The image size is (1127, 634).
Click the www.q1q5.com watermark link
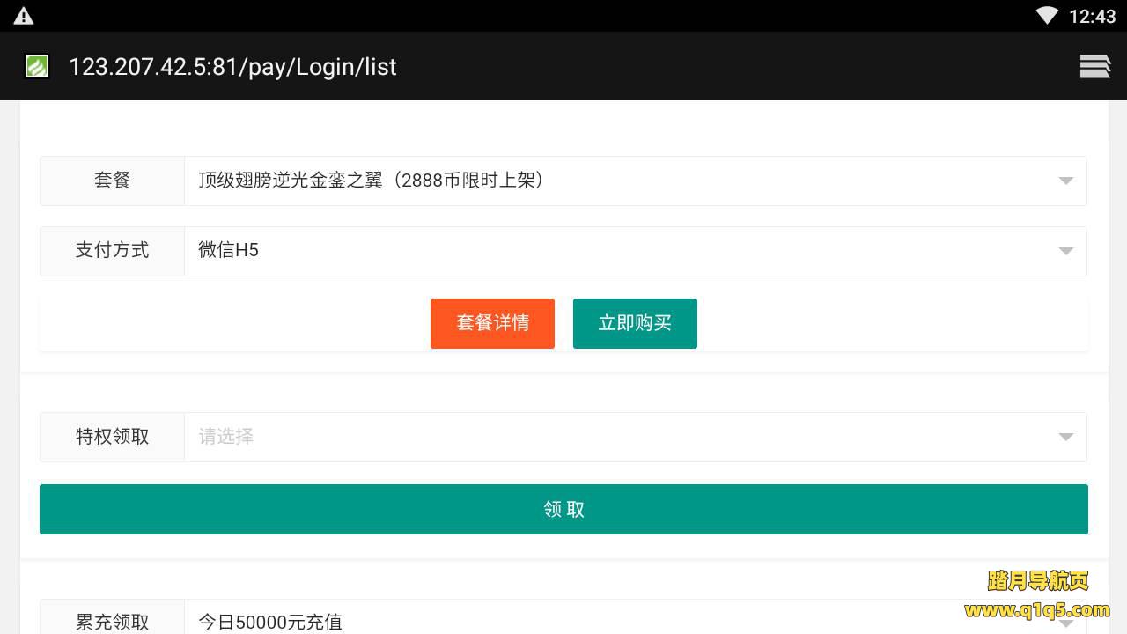point(1036,609)
